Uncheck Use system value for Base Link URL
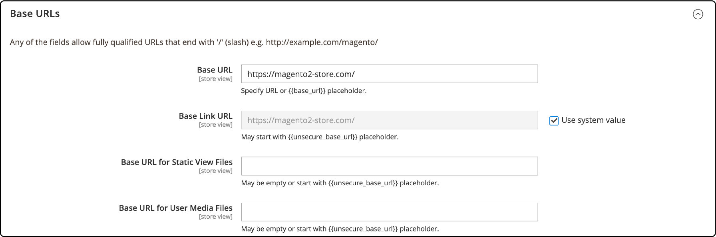Viewport: 716px width, 237px height. tap(554, 121)
